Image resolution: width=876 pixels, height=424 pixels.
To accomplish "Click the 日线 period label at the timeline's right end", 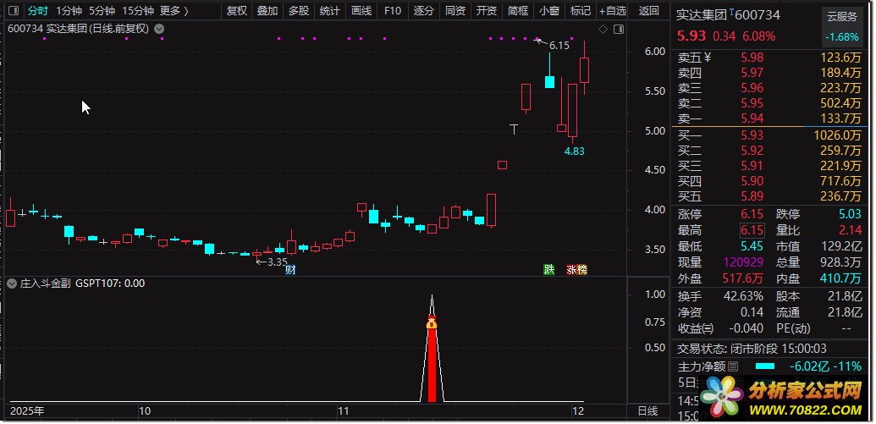I will 648,411.
